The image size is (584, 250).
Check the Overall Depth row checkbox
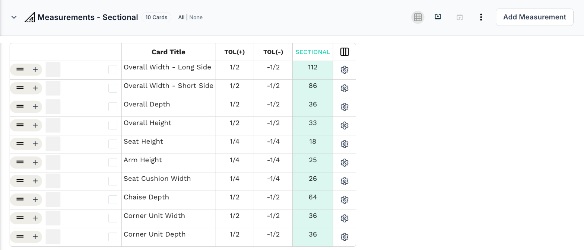[113, 107]
